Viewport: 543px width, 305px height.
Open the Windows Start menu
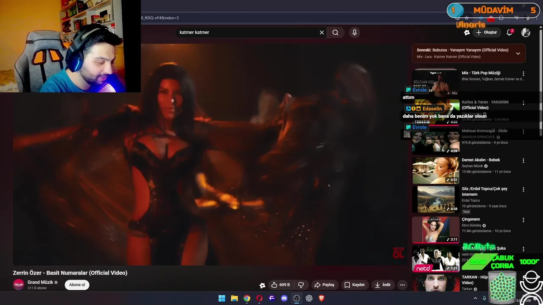(222, 298)
